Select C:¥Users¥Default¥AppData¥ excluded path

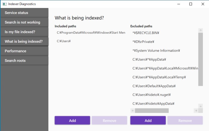click(x=154, y=86)
